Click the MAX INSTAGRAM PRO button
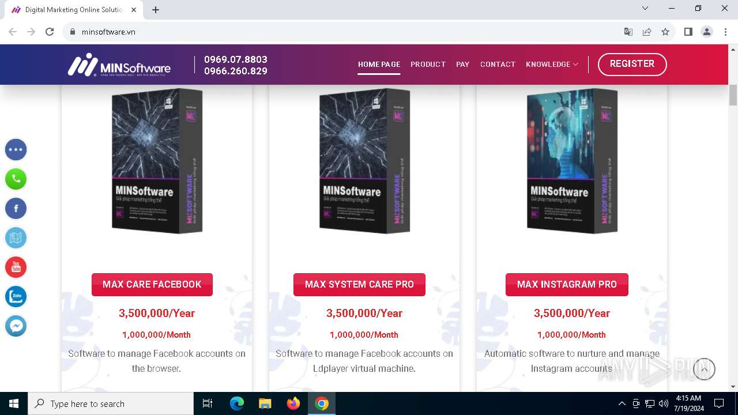 click(x=567, y=285)
